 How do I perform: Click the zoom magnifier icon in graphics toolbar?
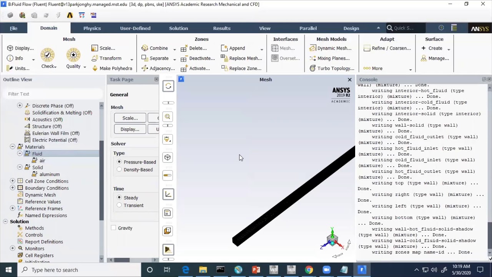point(168,117)
